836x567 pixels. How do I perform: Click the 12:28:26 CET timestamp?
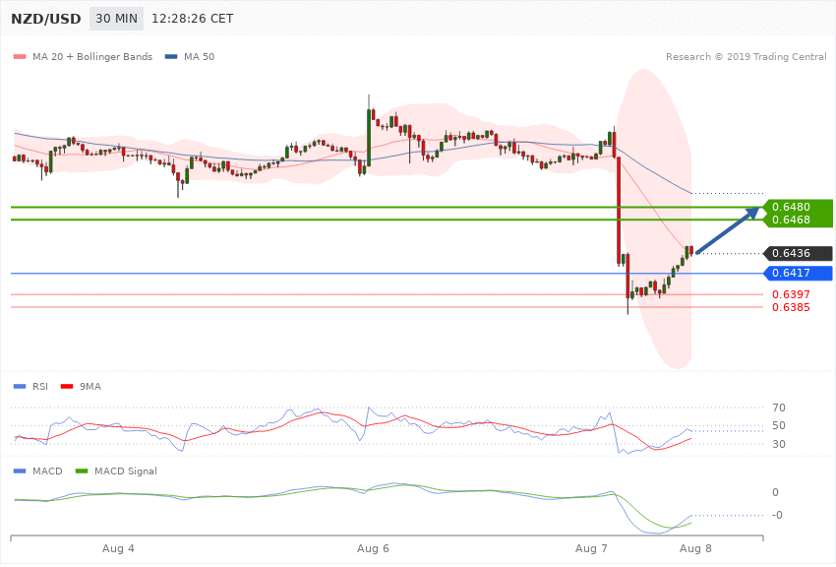point(193,19)
